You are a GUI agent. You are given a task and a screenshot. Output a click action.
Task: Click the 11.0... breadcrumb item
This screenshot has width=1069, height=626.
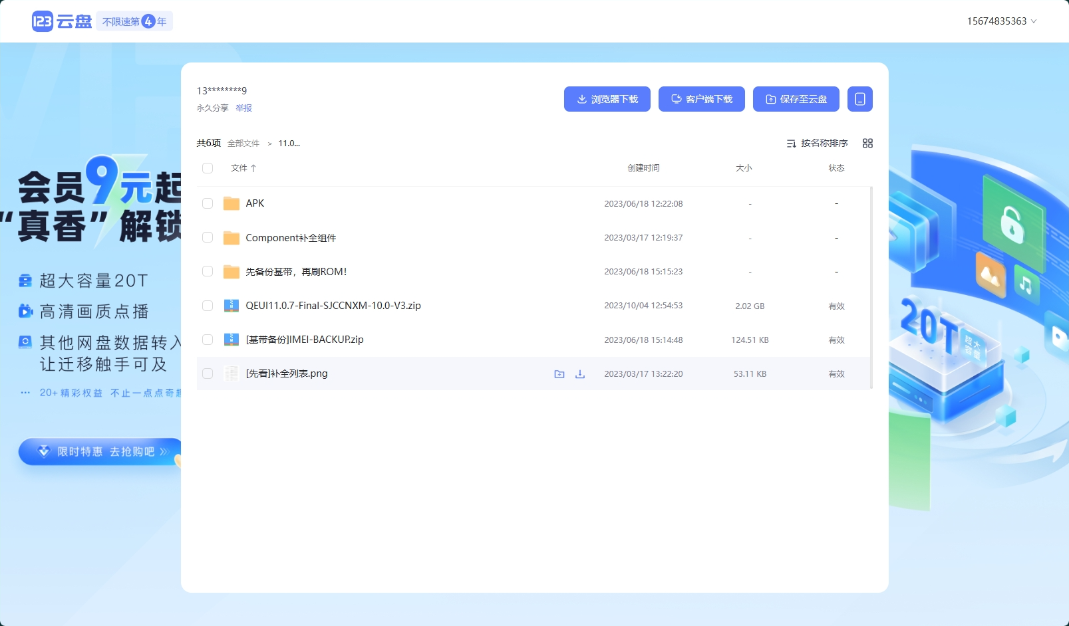click(x=289, y=144)
